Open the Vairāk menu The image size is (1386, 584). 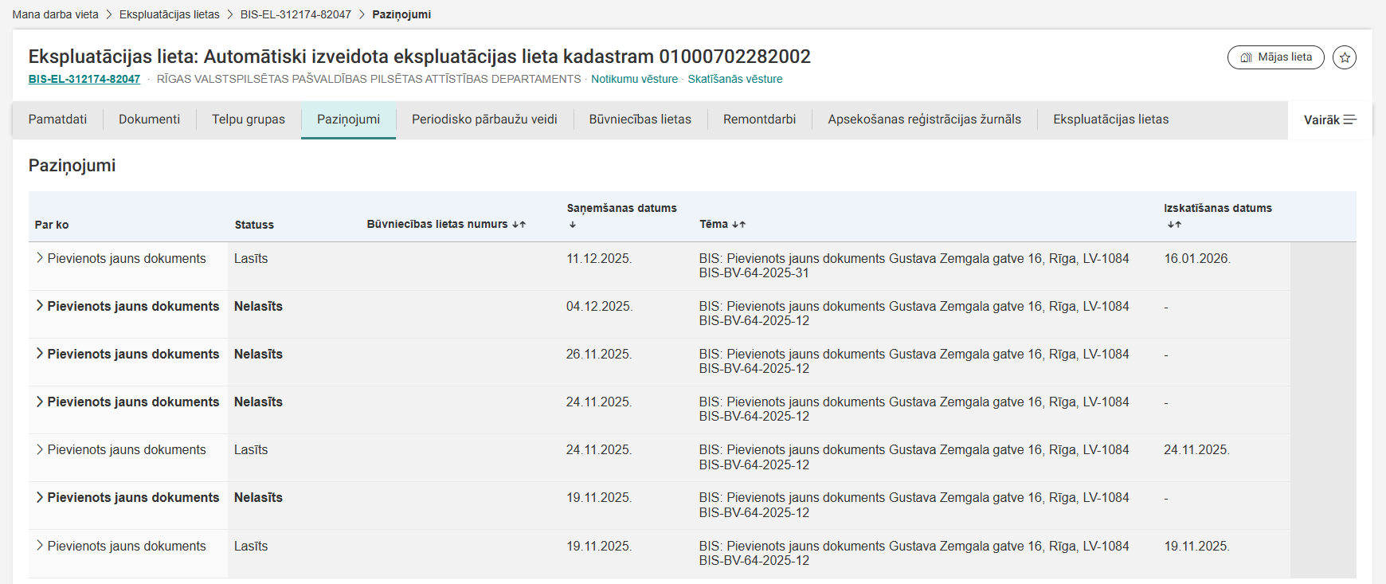coord(1329,120)
